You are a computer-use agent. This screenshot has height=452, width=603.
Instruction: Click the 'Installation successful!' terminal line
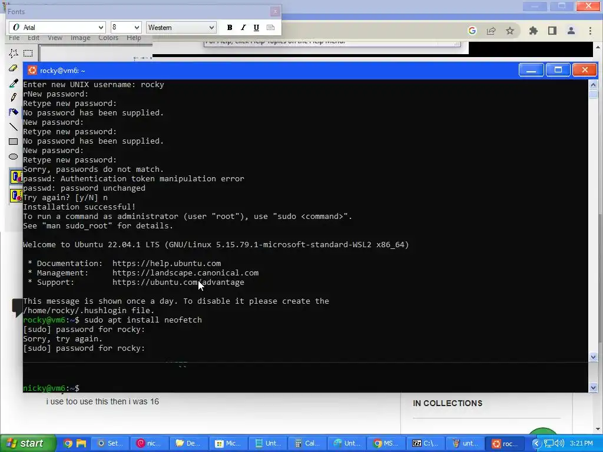(x=79, y=207)
